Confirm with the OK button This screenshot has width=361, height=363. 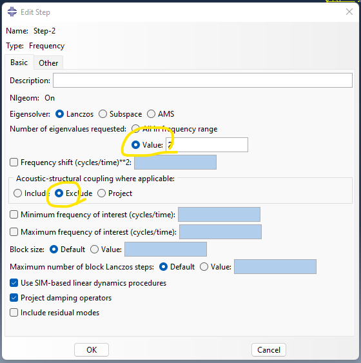[x=92, y=349]
